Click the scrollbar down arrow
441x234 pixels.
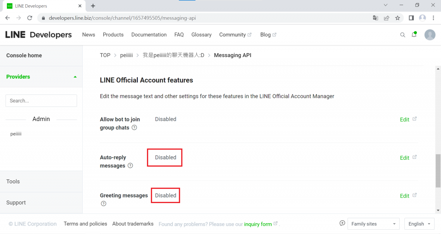coord(438,210)
